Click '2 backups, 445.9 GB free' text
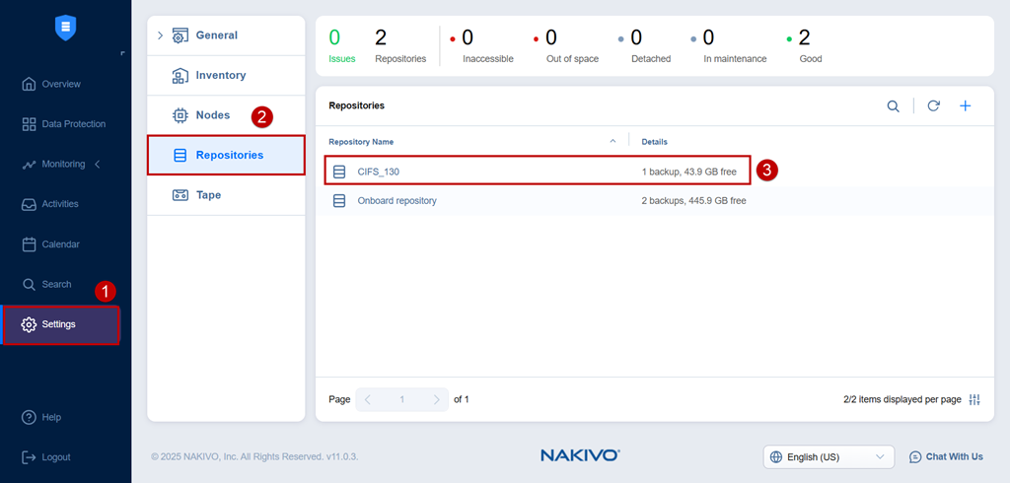 pos(693,201)
